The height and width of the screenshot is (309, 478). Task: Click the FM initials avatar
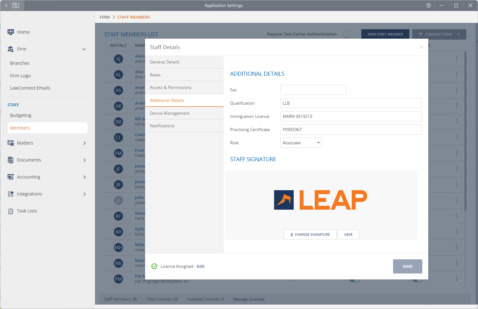click(118, 153)
